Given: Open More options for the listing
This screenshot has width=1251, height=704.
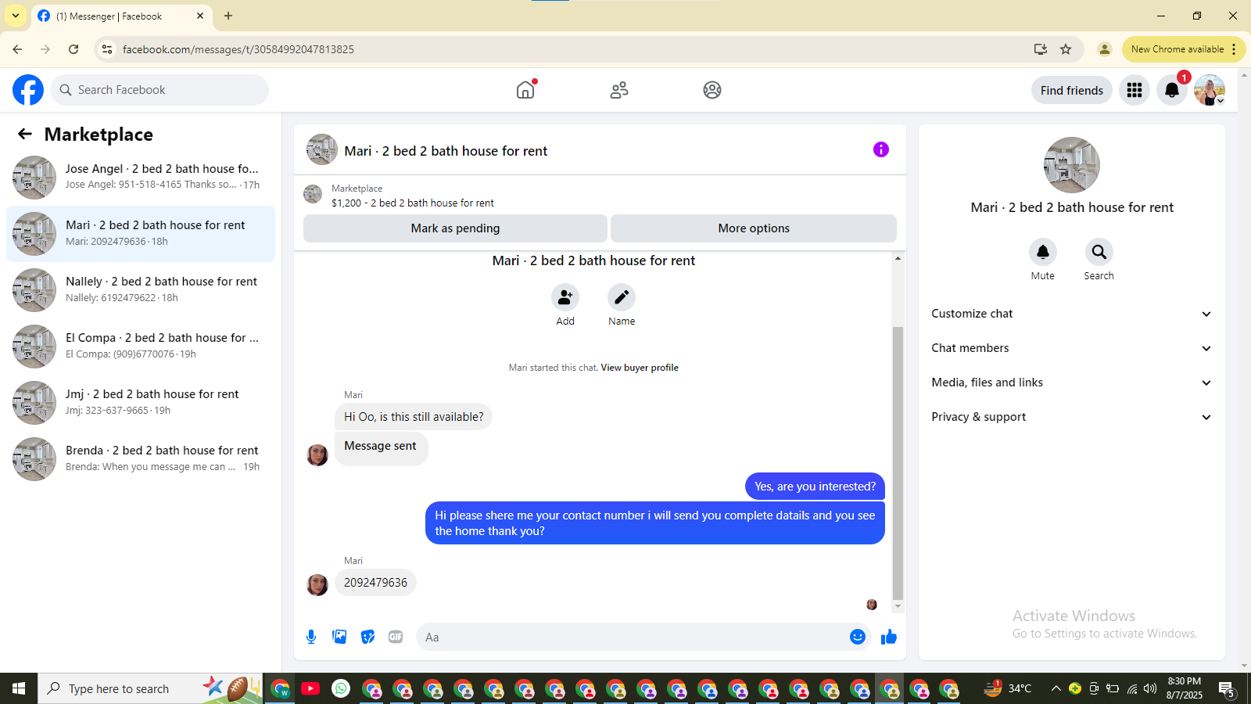Looking at the screenshot, I should [754, 228].
